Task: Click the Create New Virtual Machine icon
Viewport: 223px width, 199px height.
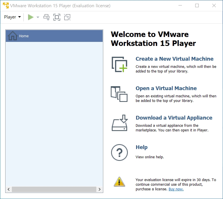Action: click(x=119, y=64)
